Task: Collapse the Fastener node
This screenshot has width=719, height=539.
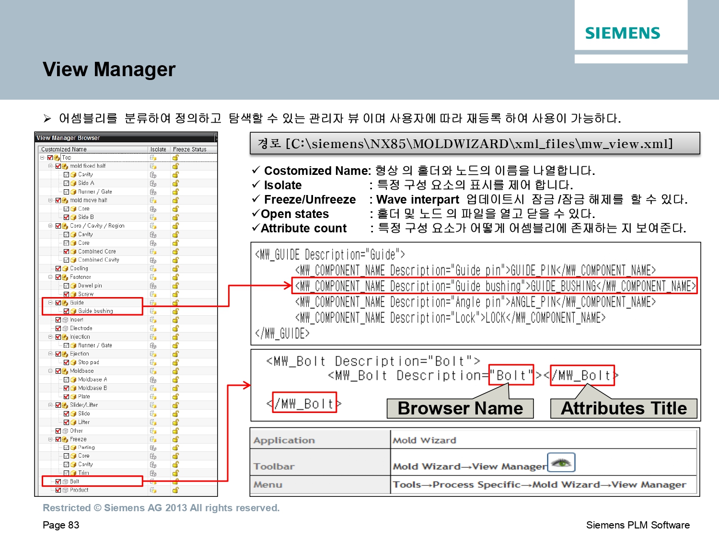Action: tap(50, 277)
